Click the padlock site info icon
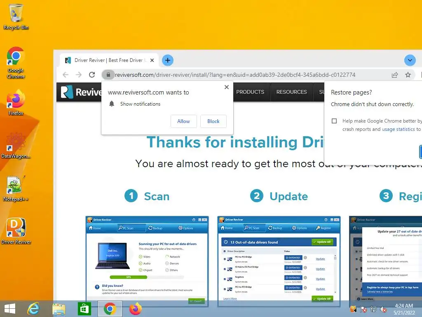Image resolution: width=422 pixels, height=317 pixels. (108, 75)
